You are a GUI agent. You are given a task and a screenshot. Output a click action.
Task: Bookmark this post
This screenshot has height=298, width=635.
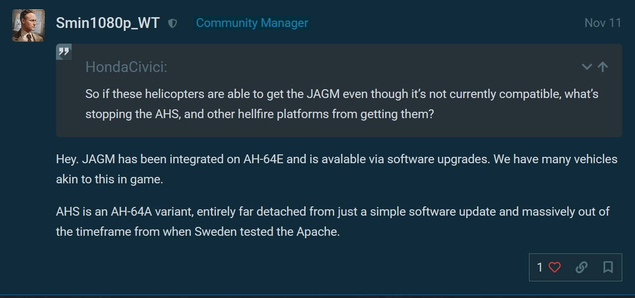pyautogui.click(x=608, y=267)
